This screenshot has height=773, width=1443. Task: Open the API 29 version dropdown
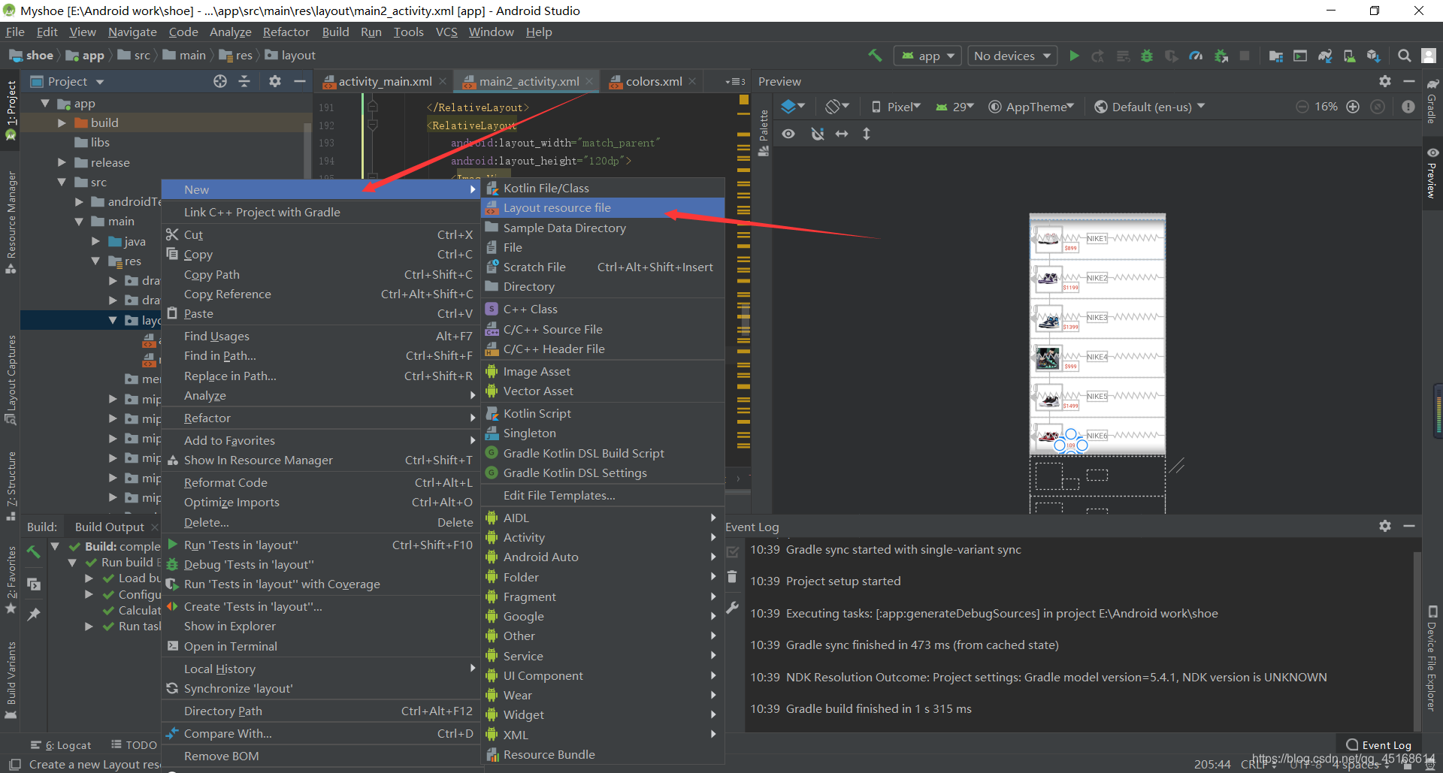pos(954,106)
